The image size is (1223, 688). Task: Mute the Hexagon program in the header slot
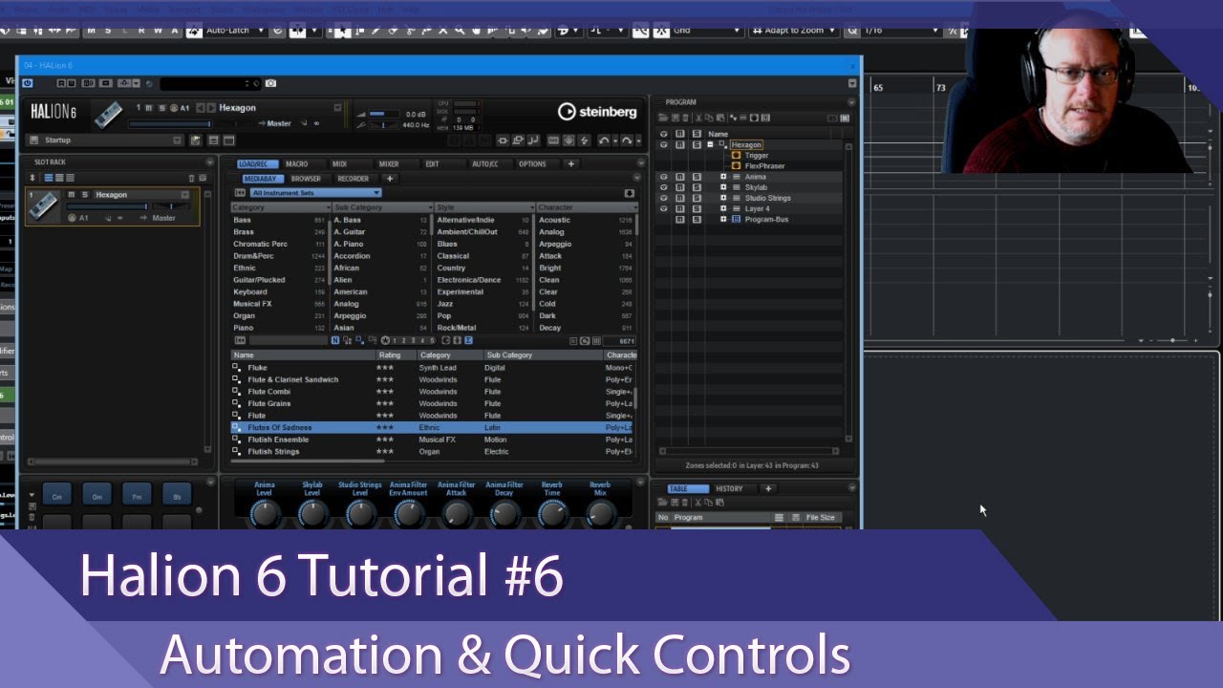tap(148, 108)
